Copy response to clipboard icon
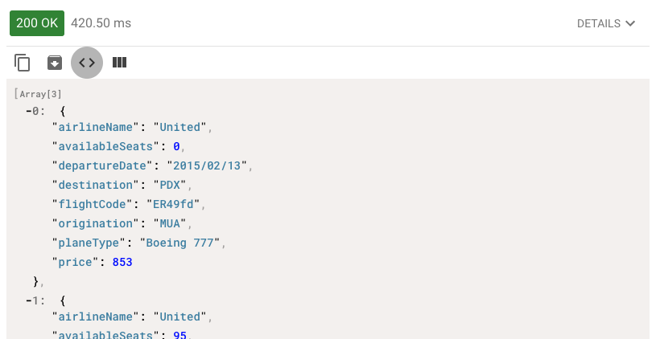 (x=22, y=63)
